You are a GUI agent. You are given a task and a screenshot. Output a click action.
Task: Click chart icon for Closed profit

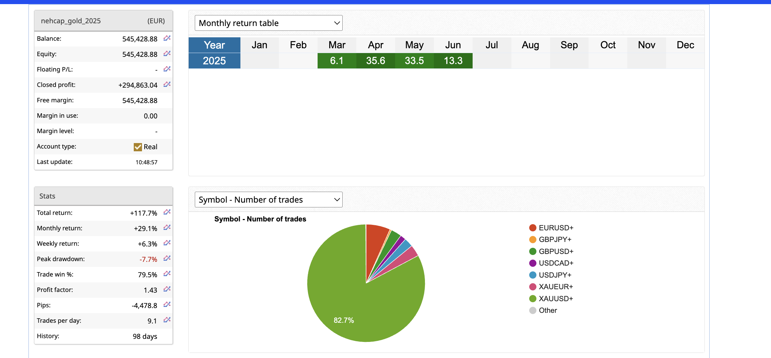pos(167,84)
